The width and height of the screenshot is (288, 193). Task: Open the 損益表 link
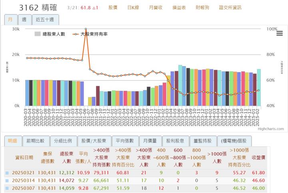point(179,8)
